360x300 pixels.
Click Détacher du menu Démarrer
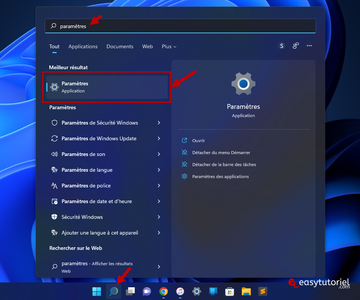coord(221,153)
